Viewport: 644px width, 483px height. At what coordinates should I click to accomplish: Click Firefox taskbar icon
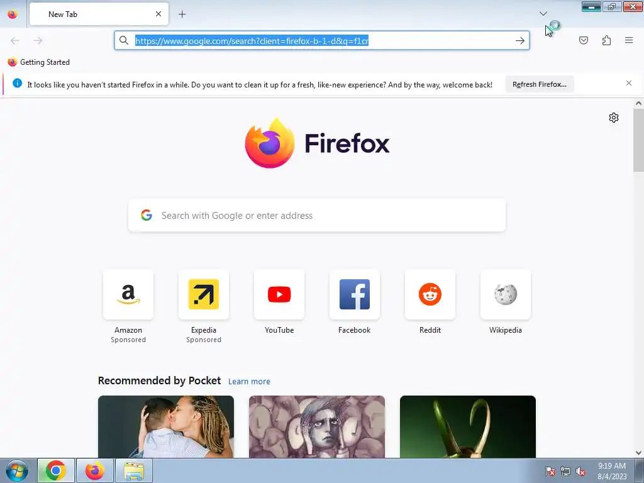(x=94, y=470)
